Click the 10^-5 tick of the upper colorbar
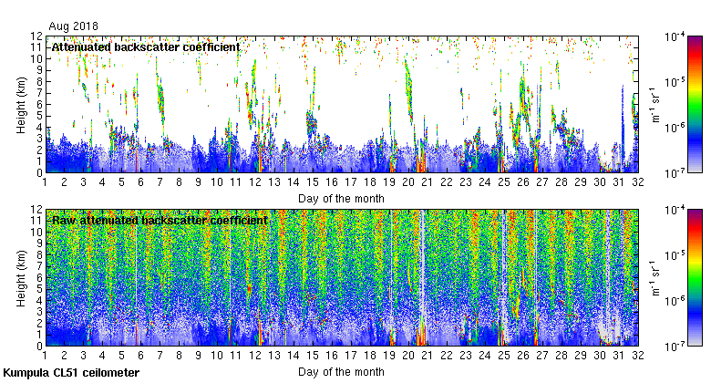Screen dimensions: 711x383 [675, 82]
